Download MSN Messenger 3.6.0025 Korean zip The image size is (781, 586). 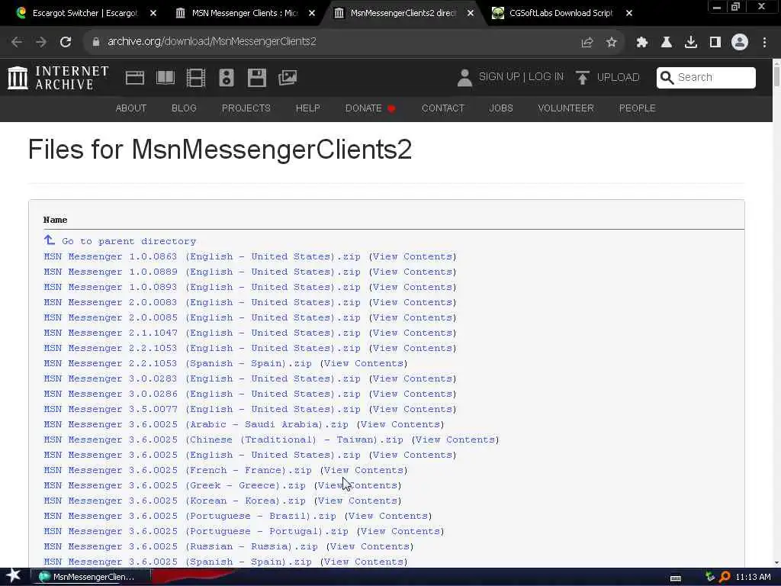[175, 501]
